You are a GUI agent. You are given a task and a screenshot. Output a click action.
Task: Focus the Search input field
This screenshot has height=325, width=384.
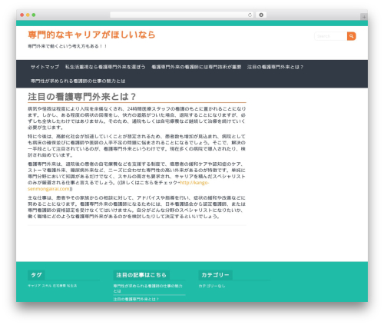click(x=331, y=36)
